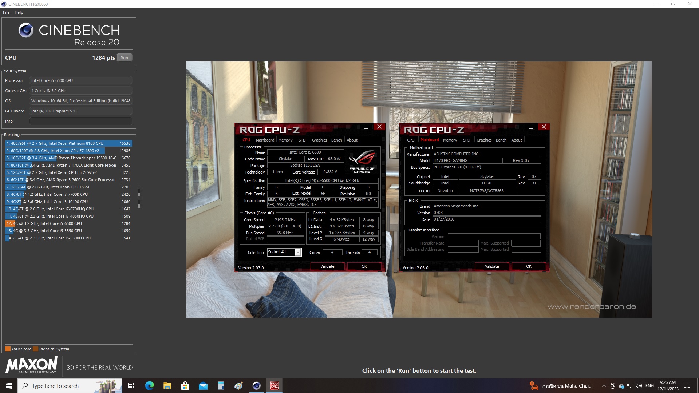Open the notification center icon
Viewport: 699px width, 393px height.
[687, 386]
